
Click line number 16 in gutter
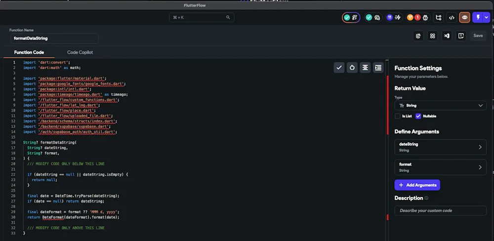[13, 143]
